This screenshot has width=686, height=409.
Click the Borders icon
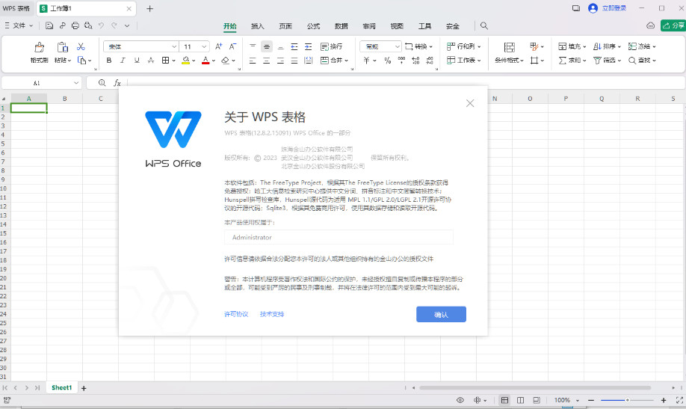pyautogui.click(x=165, y=61)
